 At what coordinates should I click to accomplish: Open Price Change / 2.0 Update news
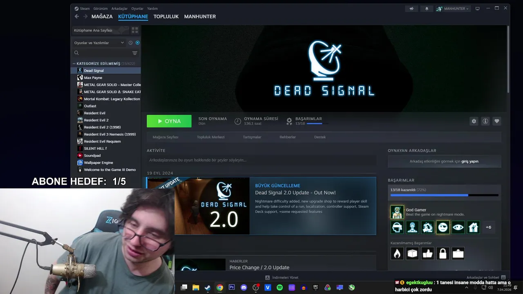pos(259,267)
